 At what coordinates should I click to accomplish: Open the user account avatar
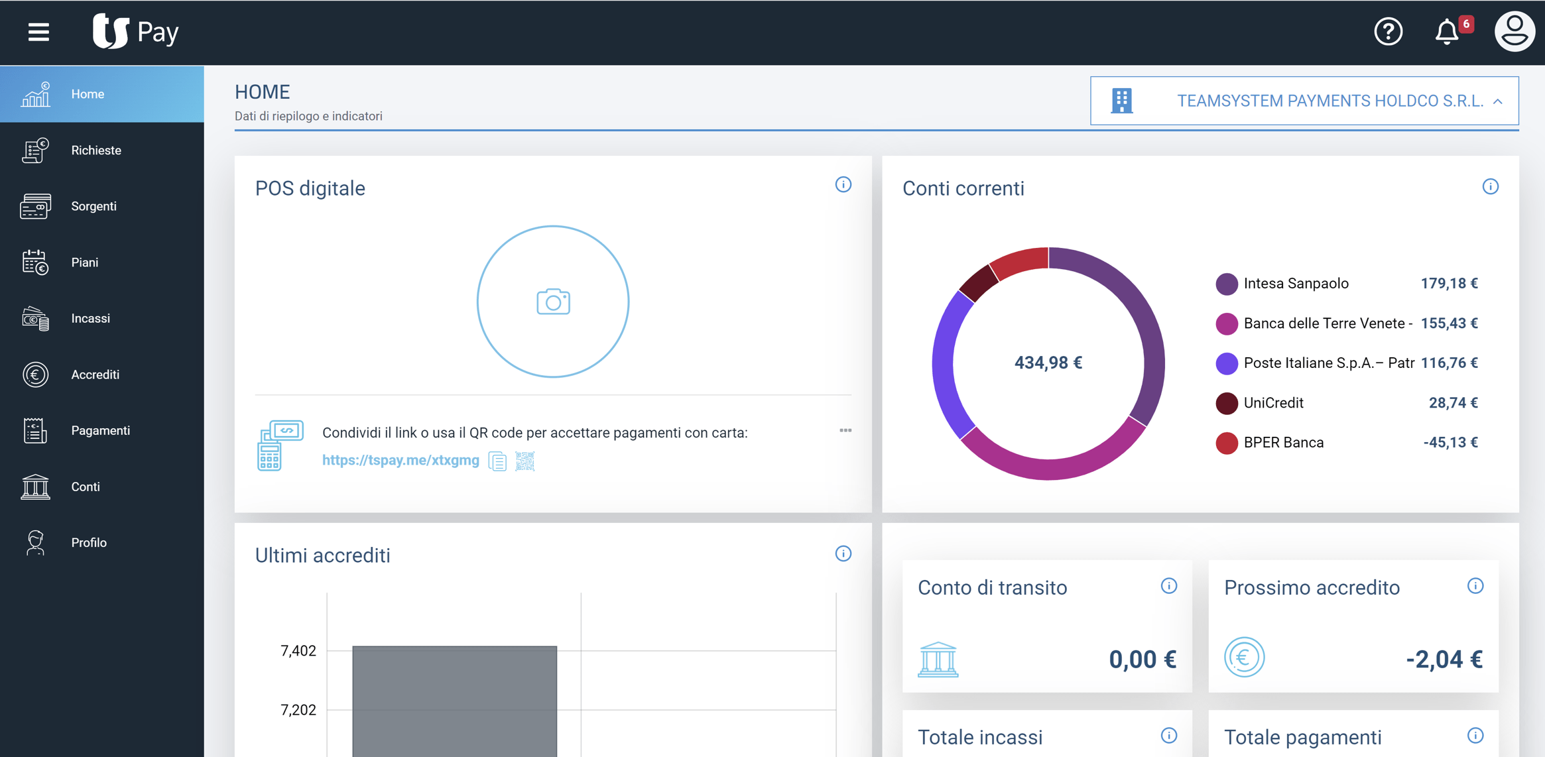tap(1514, 31)
